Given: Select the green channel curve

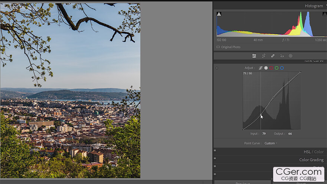Looking at the screenshot, I should (x=276, y=68).
